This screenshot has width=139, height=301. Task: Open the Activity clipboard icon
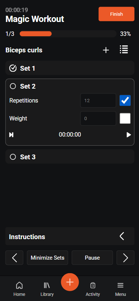pyautogui.click(x=93, y=286)
